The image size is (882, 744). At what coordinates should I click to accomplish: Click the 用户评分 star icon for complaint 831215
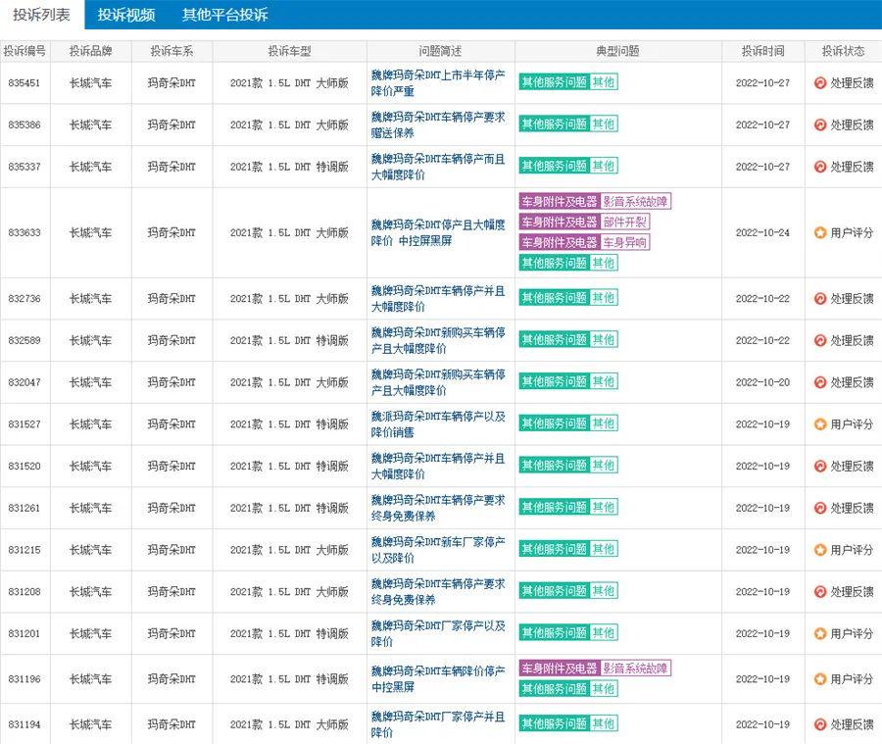820,550
